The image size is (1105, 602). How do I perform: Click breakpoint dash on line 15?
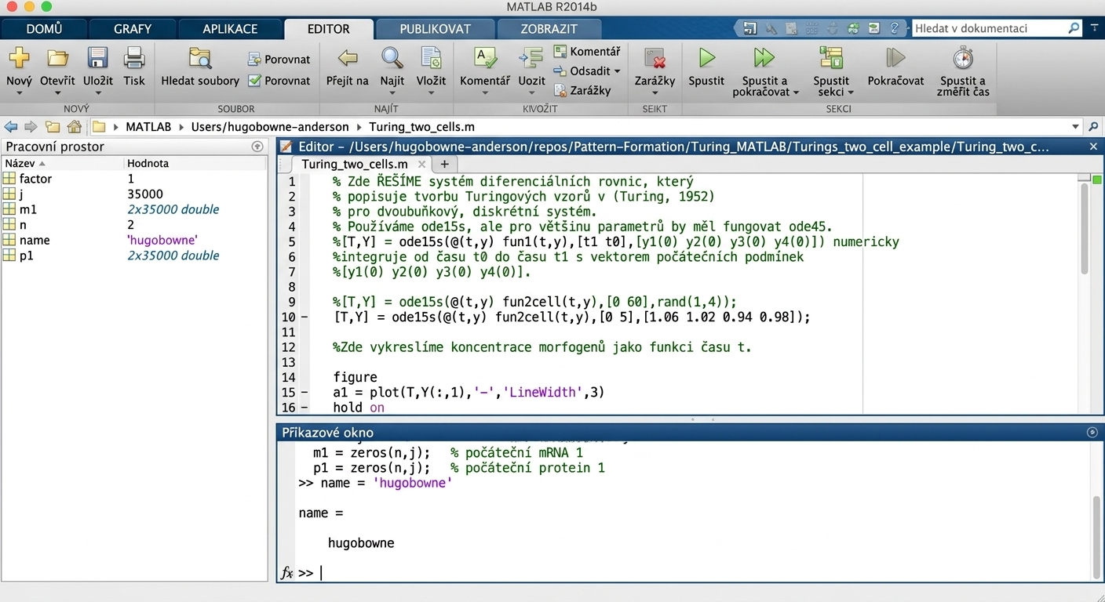(305, 393)
